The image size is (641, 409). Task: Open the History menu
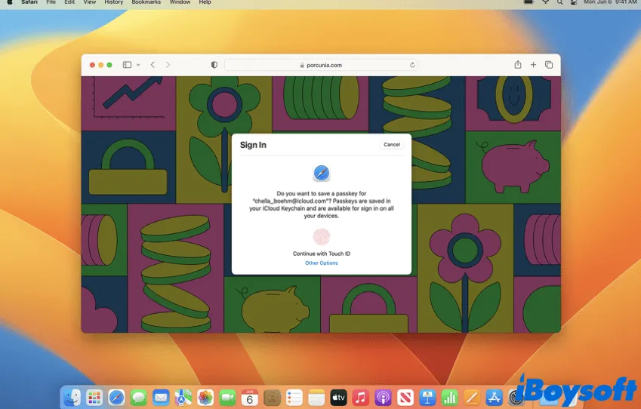[x=113, y=3]
